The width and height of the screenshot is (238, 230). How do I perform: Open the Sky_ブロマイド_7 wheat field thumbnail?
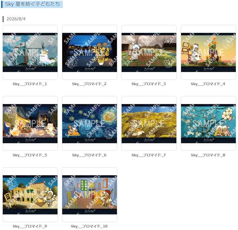(149, 123)
